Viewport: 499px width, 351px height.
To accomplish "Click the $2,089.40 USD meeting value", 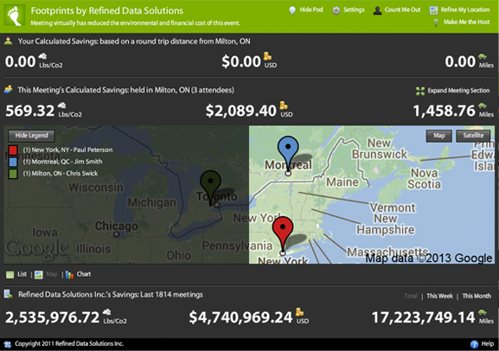I will [240, 111].
